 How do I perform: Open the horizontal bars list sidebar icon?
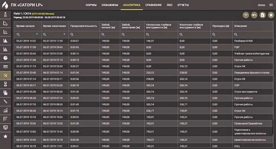(6, 119)
